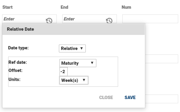
Task: Focus the Num text field
Action: tap(150, 19)
